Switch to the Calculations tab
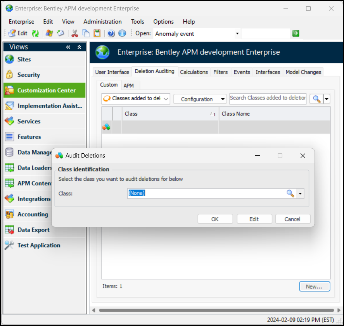344x326 pixels. [194, 72]
